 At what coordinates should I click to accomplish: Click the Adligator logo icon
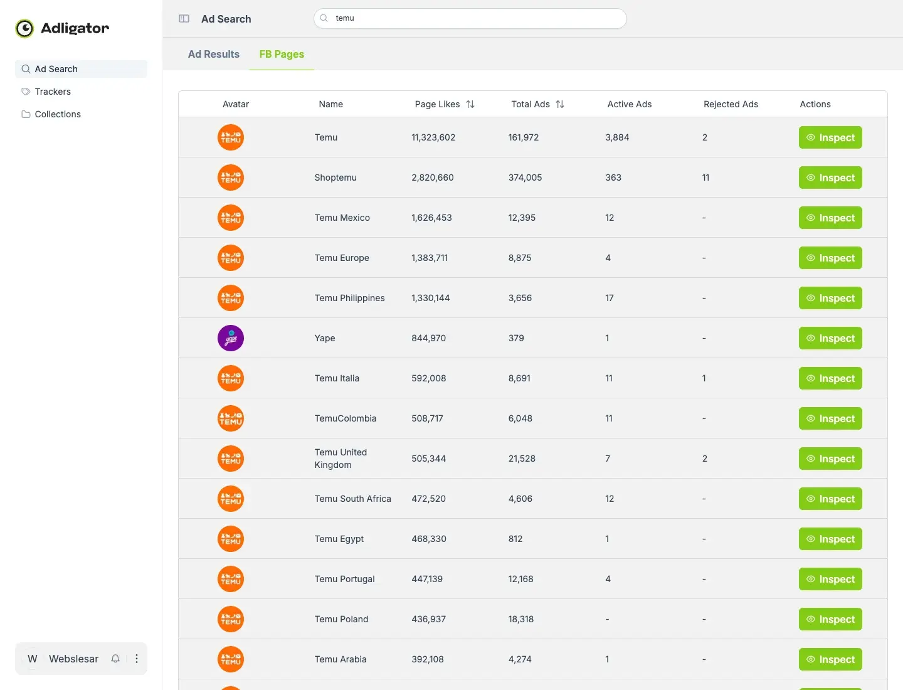point(24,28)
